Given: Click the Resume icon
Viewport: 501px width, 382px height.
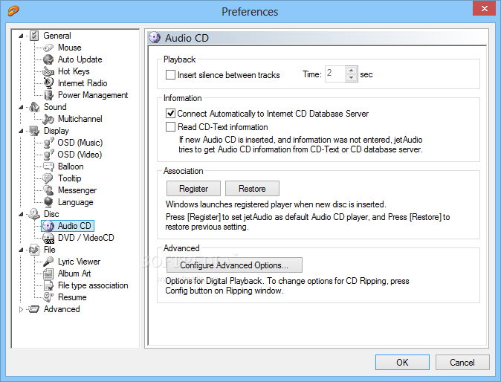Looking at the screenshot, I should [48, 297].
